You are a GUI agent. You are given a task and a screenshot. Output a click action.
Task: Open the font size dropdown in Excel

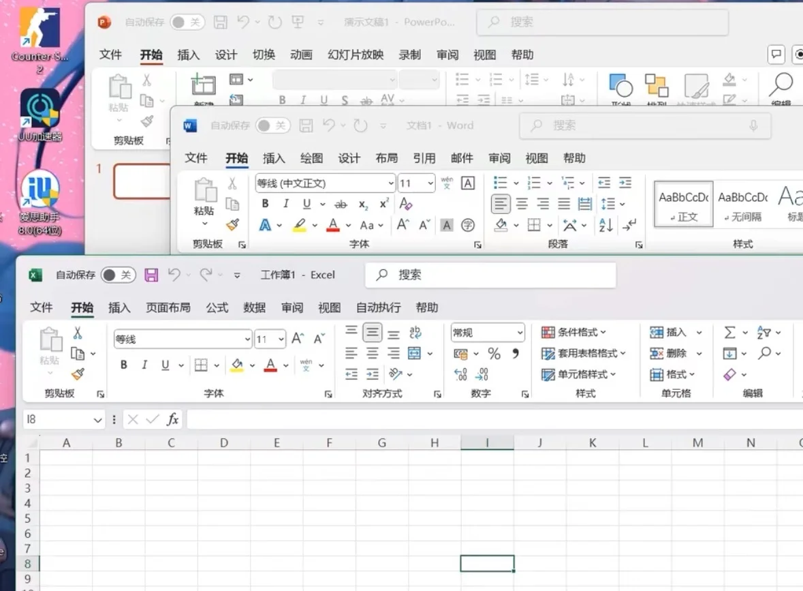281,338
